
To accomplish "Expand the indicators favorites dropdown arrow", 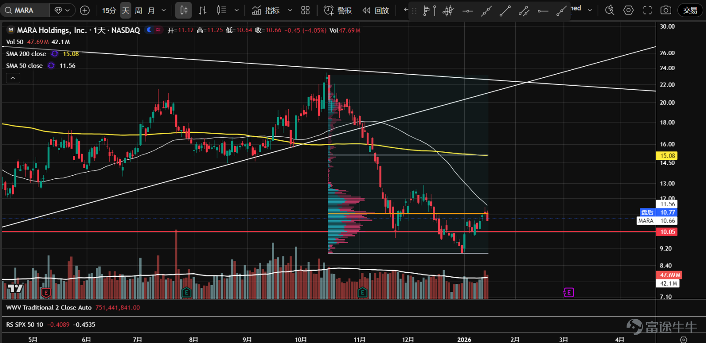I will [x=290, y=10].
